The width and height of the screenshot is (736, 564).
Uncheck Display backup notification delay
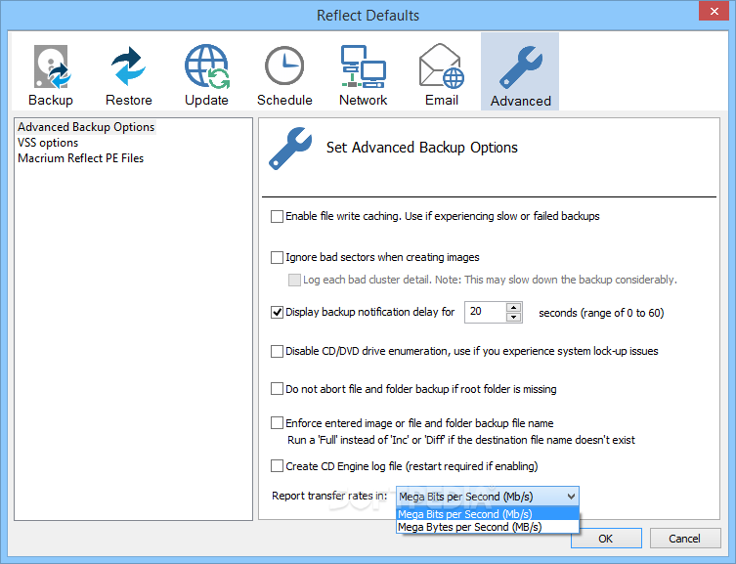click(277, 312)
